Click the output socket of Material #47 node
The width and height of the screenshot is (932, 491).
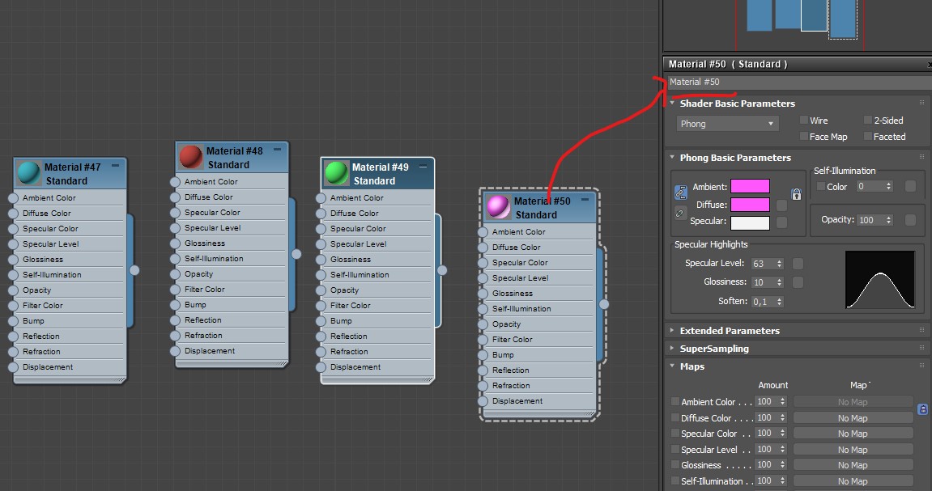[x=135, y=270]
